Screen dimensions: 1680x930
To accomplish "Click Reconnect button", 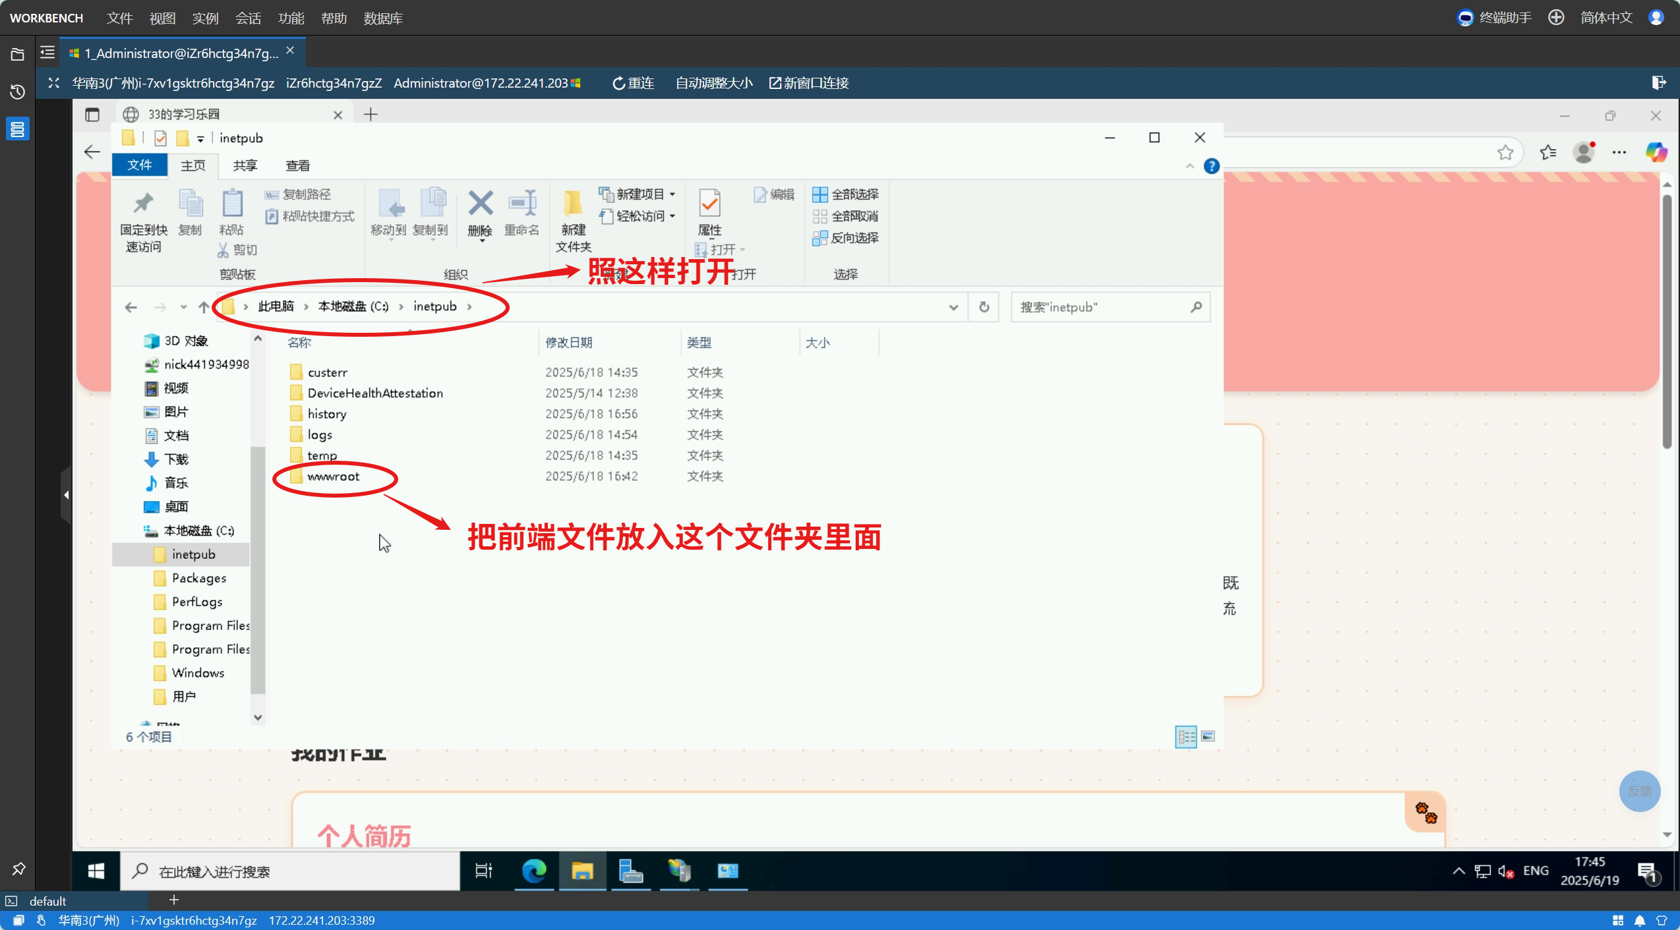I will pyautogui.click(x=633, y=83).
